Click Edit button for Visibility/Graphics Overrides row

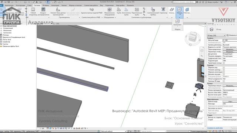[230, 50]
